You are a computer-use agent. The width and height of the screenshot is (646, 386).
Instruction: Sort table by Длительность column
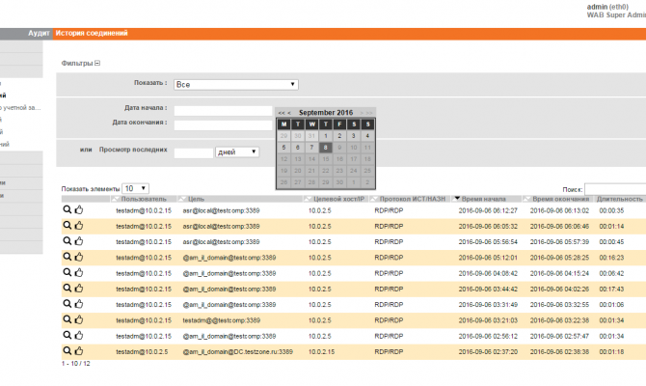619,199
